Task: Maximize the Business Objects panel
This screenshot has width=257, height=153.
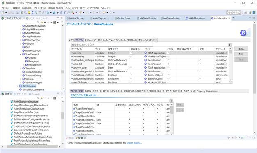Action: [x=62, y=18]
